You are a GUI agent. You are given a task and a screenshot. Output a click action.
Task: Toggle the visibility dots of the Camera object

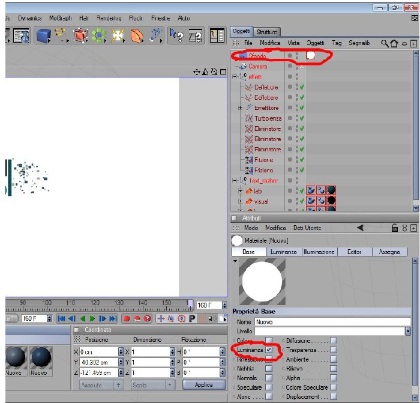(297, 66)
